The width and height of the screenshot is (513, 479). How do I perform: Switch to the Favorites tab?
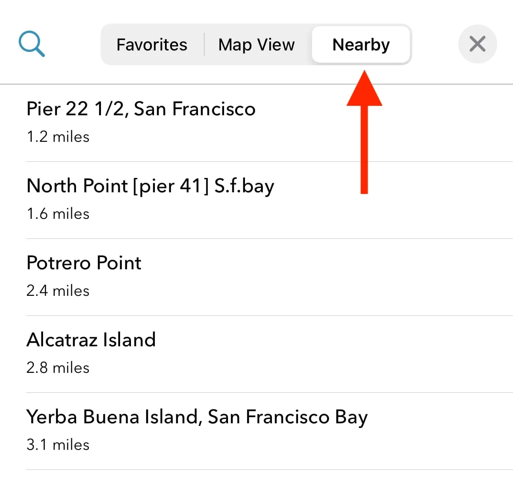tap(152, 45)
